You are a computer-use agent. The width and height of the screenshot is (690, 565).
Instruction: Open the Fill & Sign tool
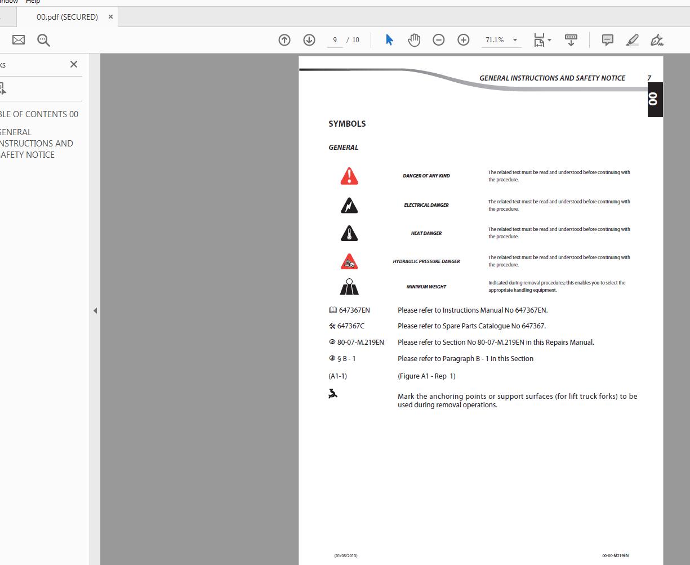click(657, 40)
